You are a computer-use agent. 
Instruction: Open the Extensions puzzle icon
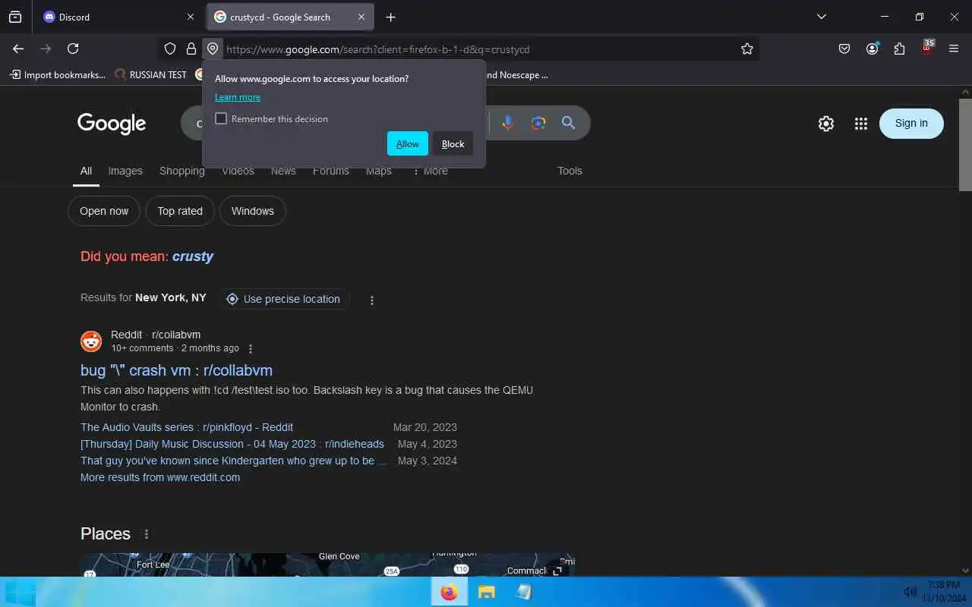(x=899, y=49)
